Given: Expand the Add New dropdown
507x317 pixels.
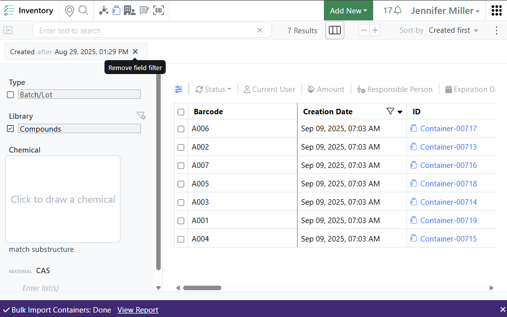Looking at the screenshot, I should [348, 10].
